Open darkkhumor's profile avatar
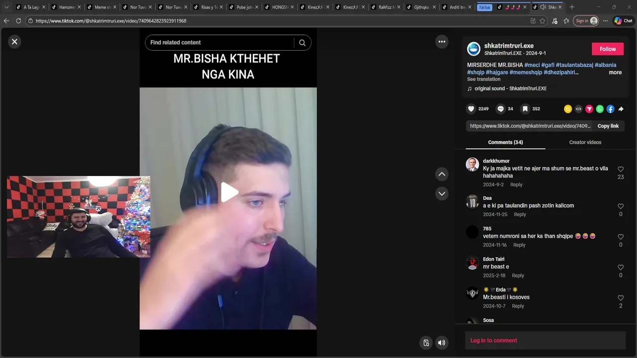The height and width of the screenshot is (358, 637). point(472,165)
